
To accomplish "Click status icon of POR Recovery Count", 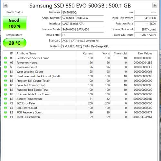I will click(x=5, y=112).
